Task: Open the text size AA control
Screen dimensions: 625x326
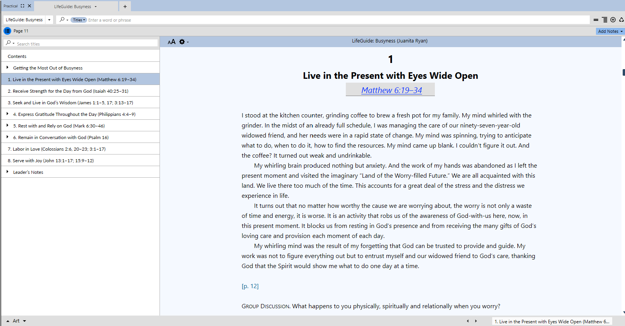Action: 172,42
